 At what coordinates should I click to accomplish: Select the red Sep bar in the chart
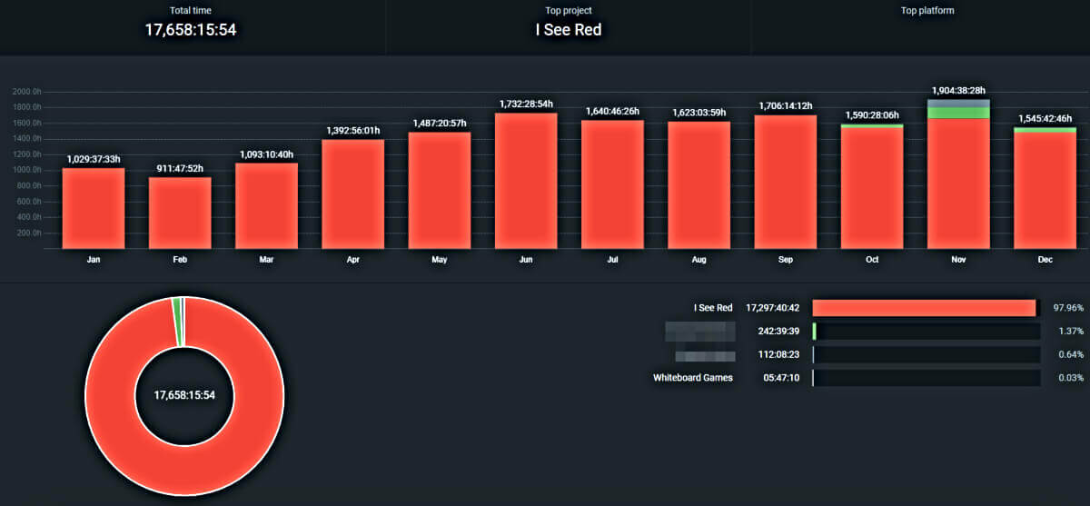click(x=786, y=182)
